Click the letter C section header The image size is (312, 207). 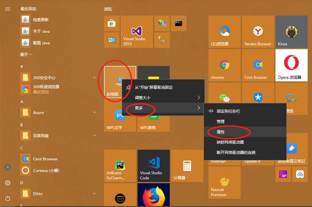coord(22,148)
